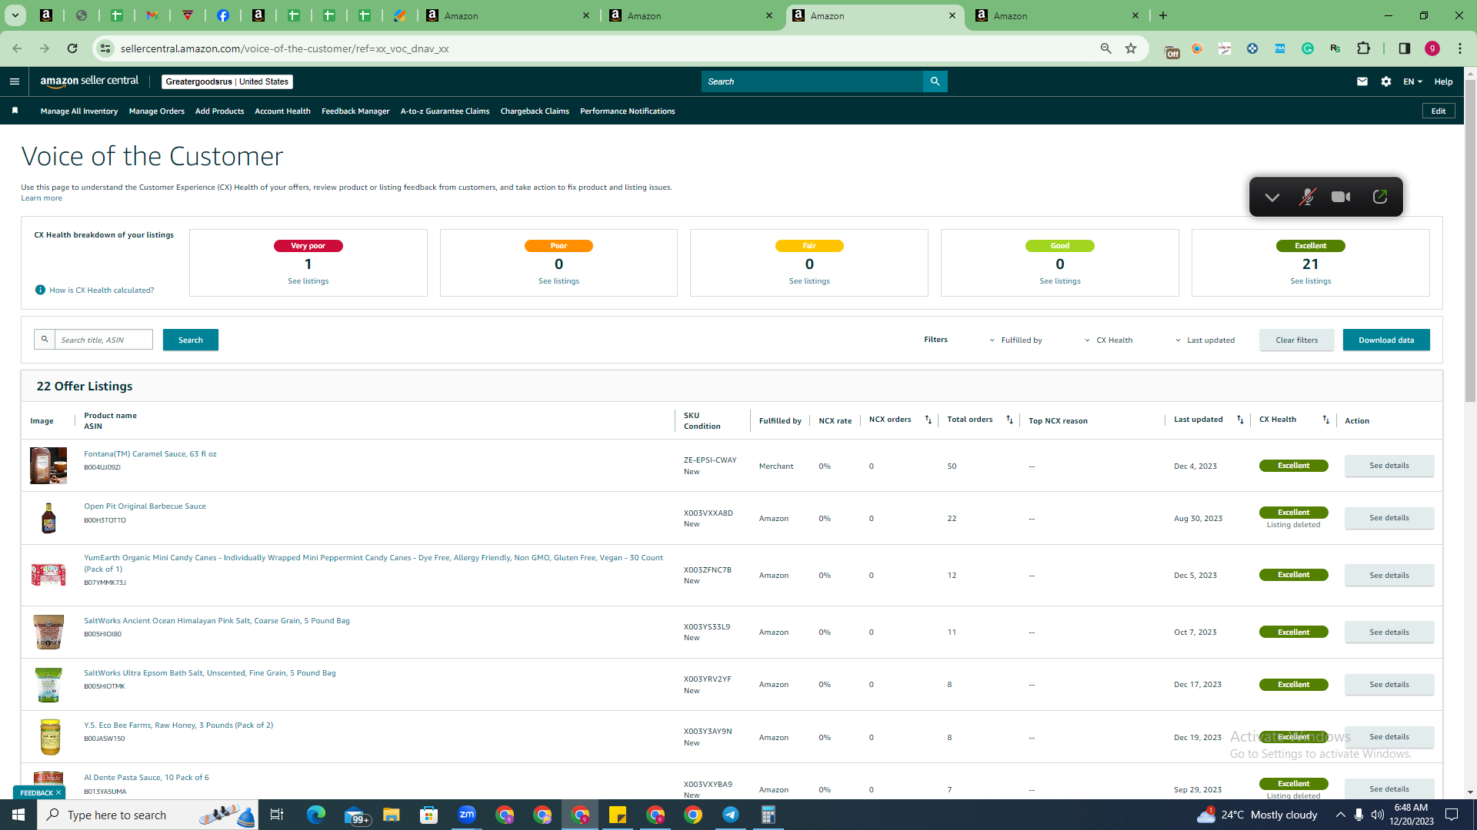The image size is (1477, 830).
Task: Close the FEEDBACK tab
Action: click(x=58, y=792)
